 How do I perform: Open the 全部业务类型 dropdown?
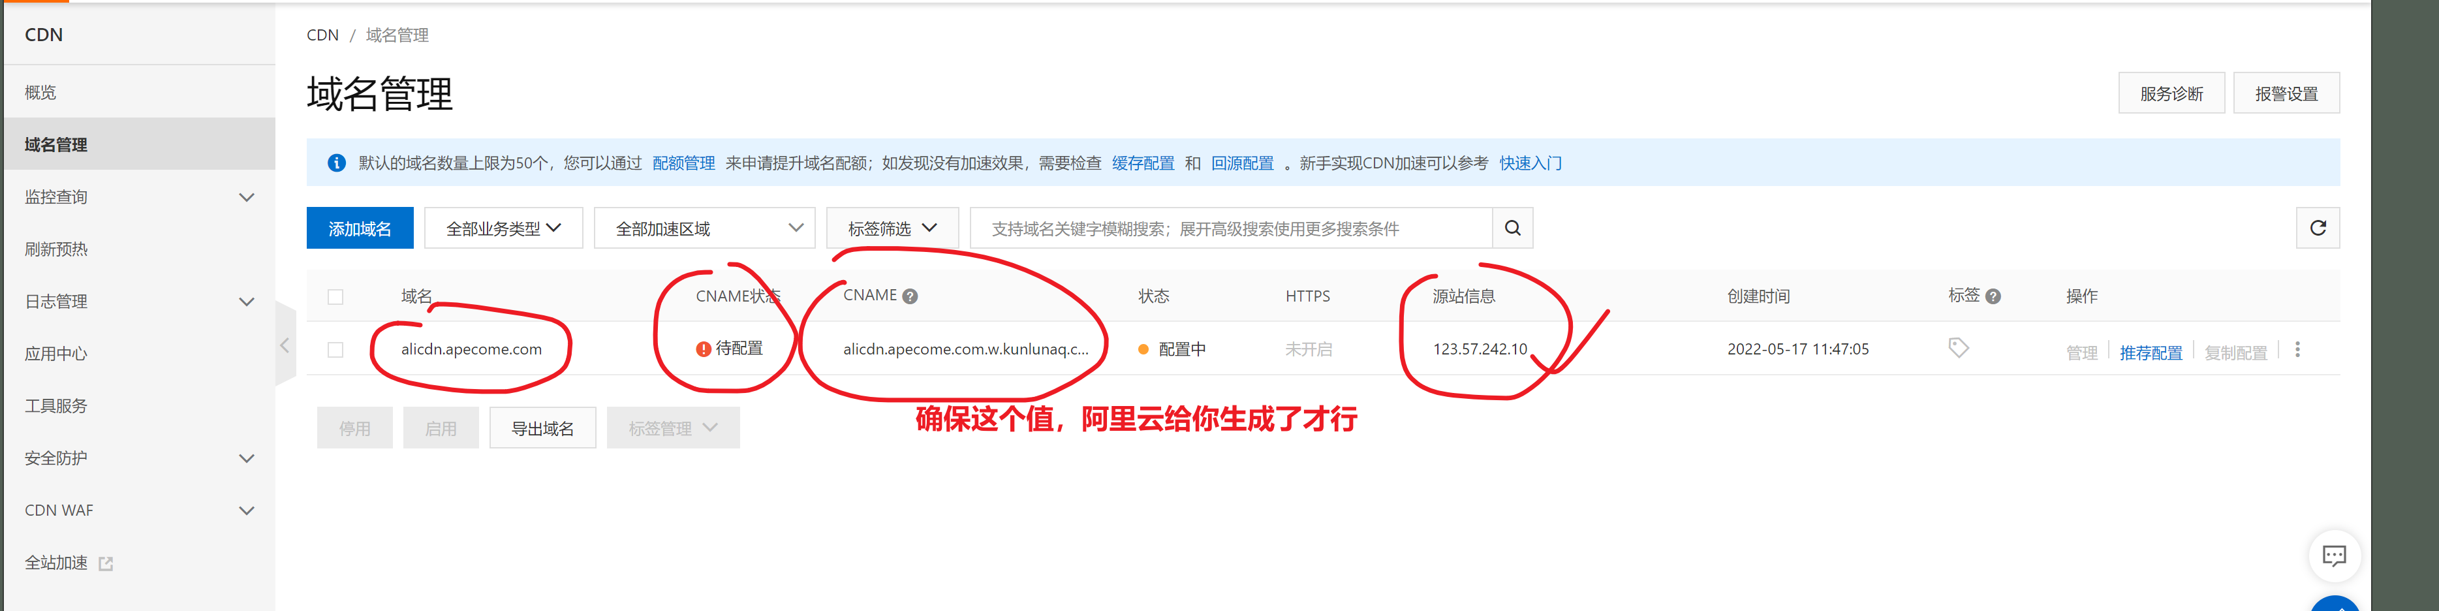pyautogui.click(x=504, y=228)
